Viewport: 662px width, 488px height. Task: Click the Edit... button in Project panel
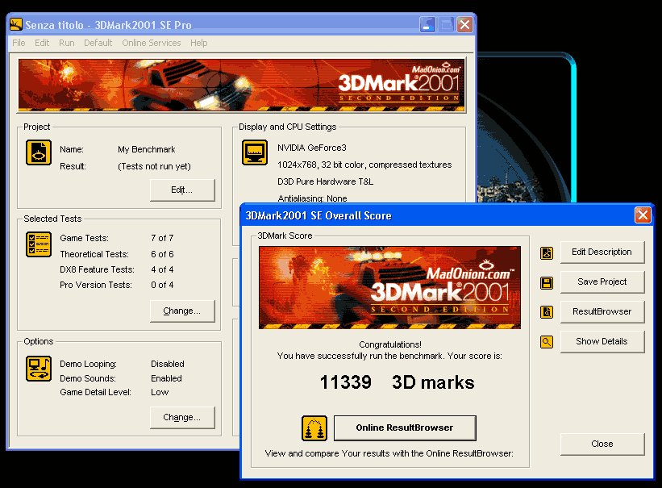[182, 190]
